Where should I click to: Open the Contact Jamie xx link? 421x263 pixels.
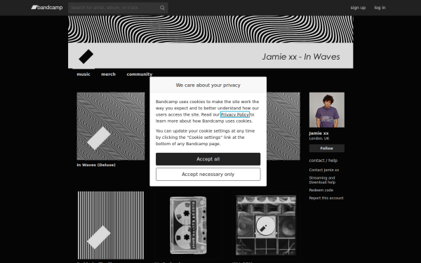323,170
